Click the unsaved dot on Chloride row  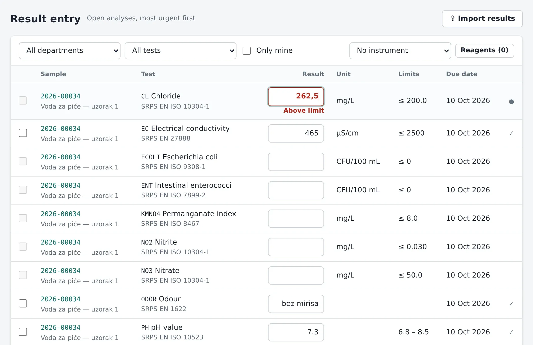point(511,102)
